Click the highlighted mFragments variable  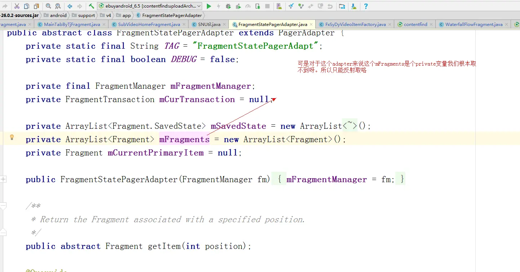tap(184, 139)
